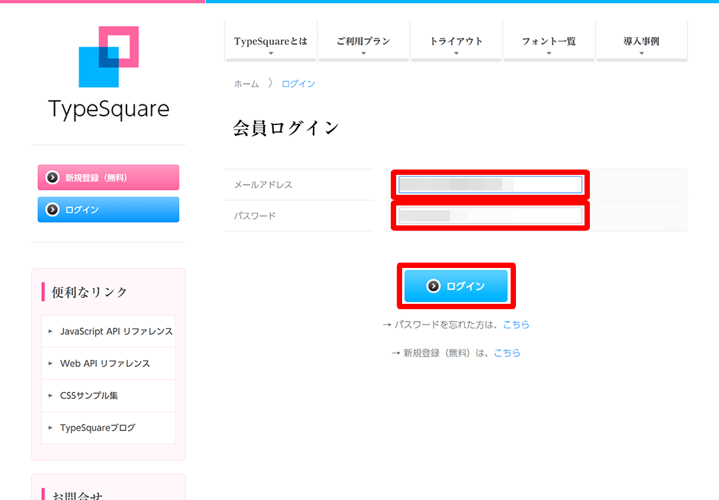Open the トライアウト navigation menu
Viewport: 719px width, 500px height.
[x=456, y=41]
